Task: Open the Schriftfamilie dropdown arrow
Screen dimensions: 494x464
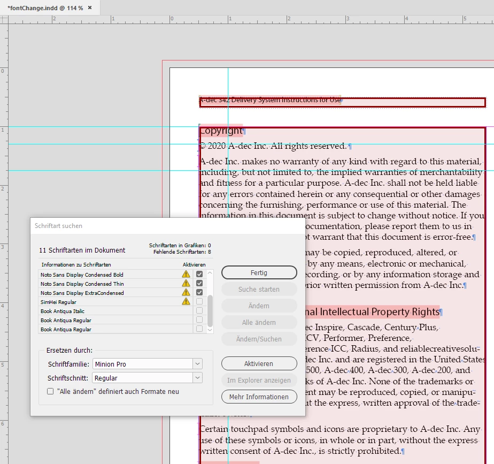Action: click(197, 364)
